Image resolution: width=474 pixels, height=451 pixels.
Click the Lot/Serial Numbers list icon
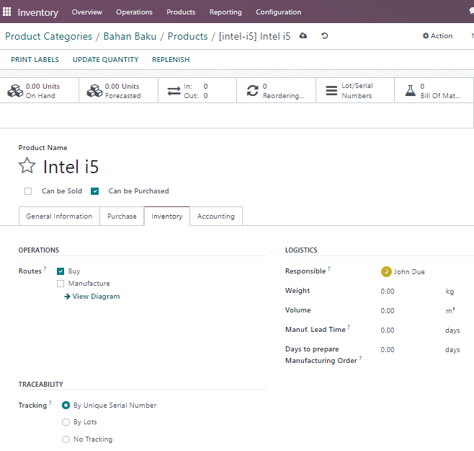[331, 91]
